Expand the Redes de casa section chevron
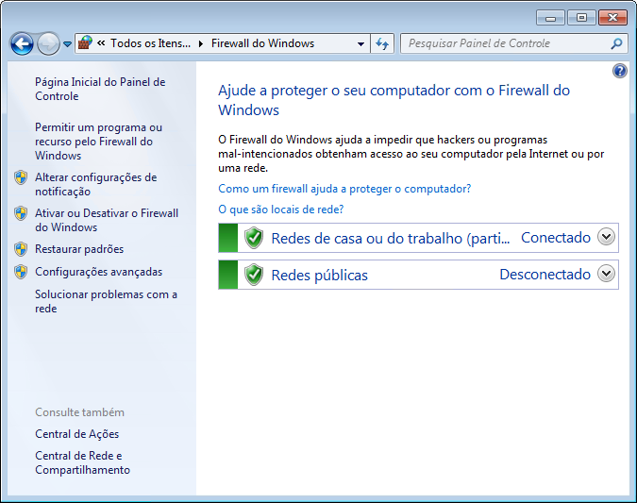This screenshot has width=637, height=503. pyautogui.click(x=606, y=237)
